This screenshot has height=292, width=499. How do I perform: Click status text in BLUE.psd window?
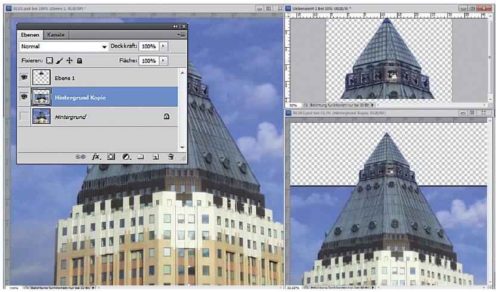[x=60, y=288]
